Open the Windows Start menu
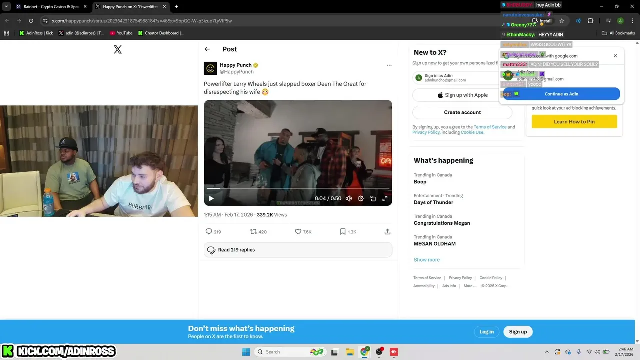640x360 pixels. click(246, 352)
